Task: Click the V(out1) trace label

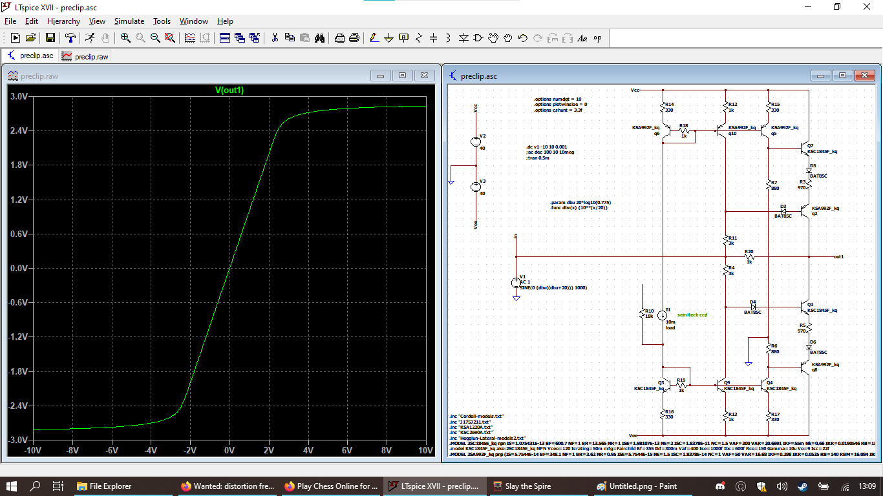Action: point(229,90)
